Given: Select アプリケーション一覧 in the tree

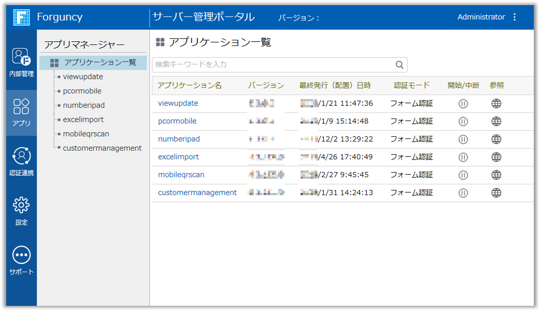Looking at the screenshot, I should [x=100, y=63].
